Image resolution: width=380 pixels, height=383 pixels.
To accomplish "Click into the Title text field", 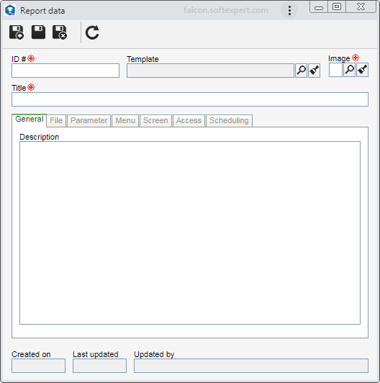I will [x=190, y=99].
